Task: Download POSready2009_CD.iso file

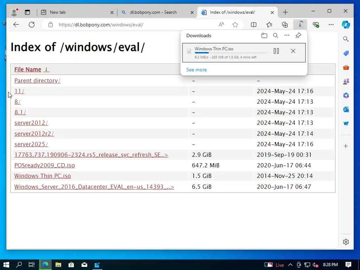Action: (45, 165)
